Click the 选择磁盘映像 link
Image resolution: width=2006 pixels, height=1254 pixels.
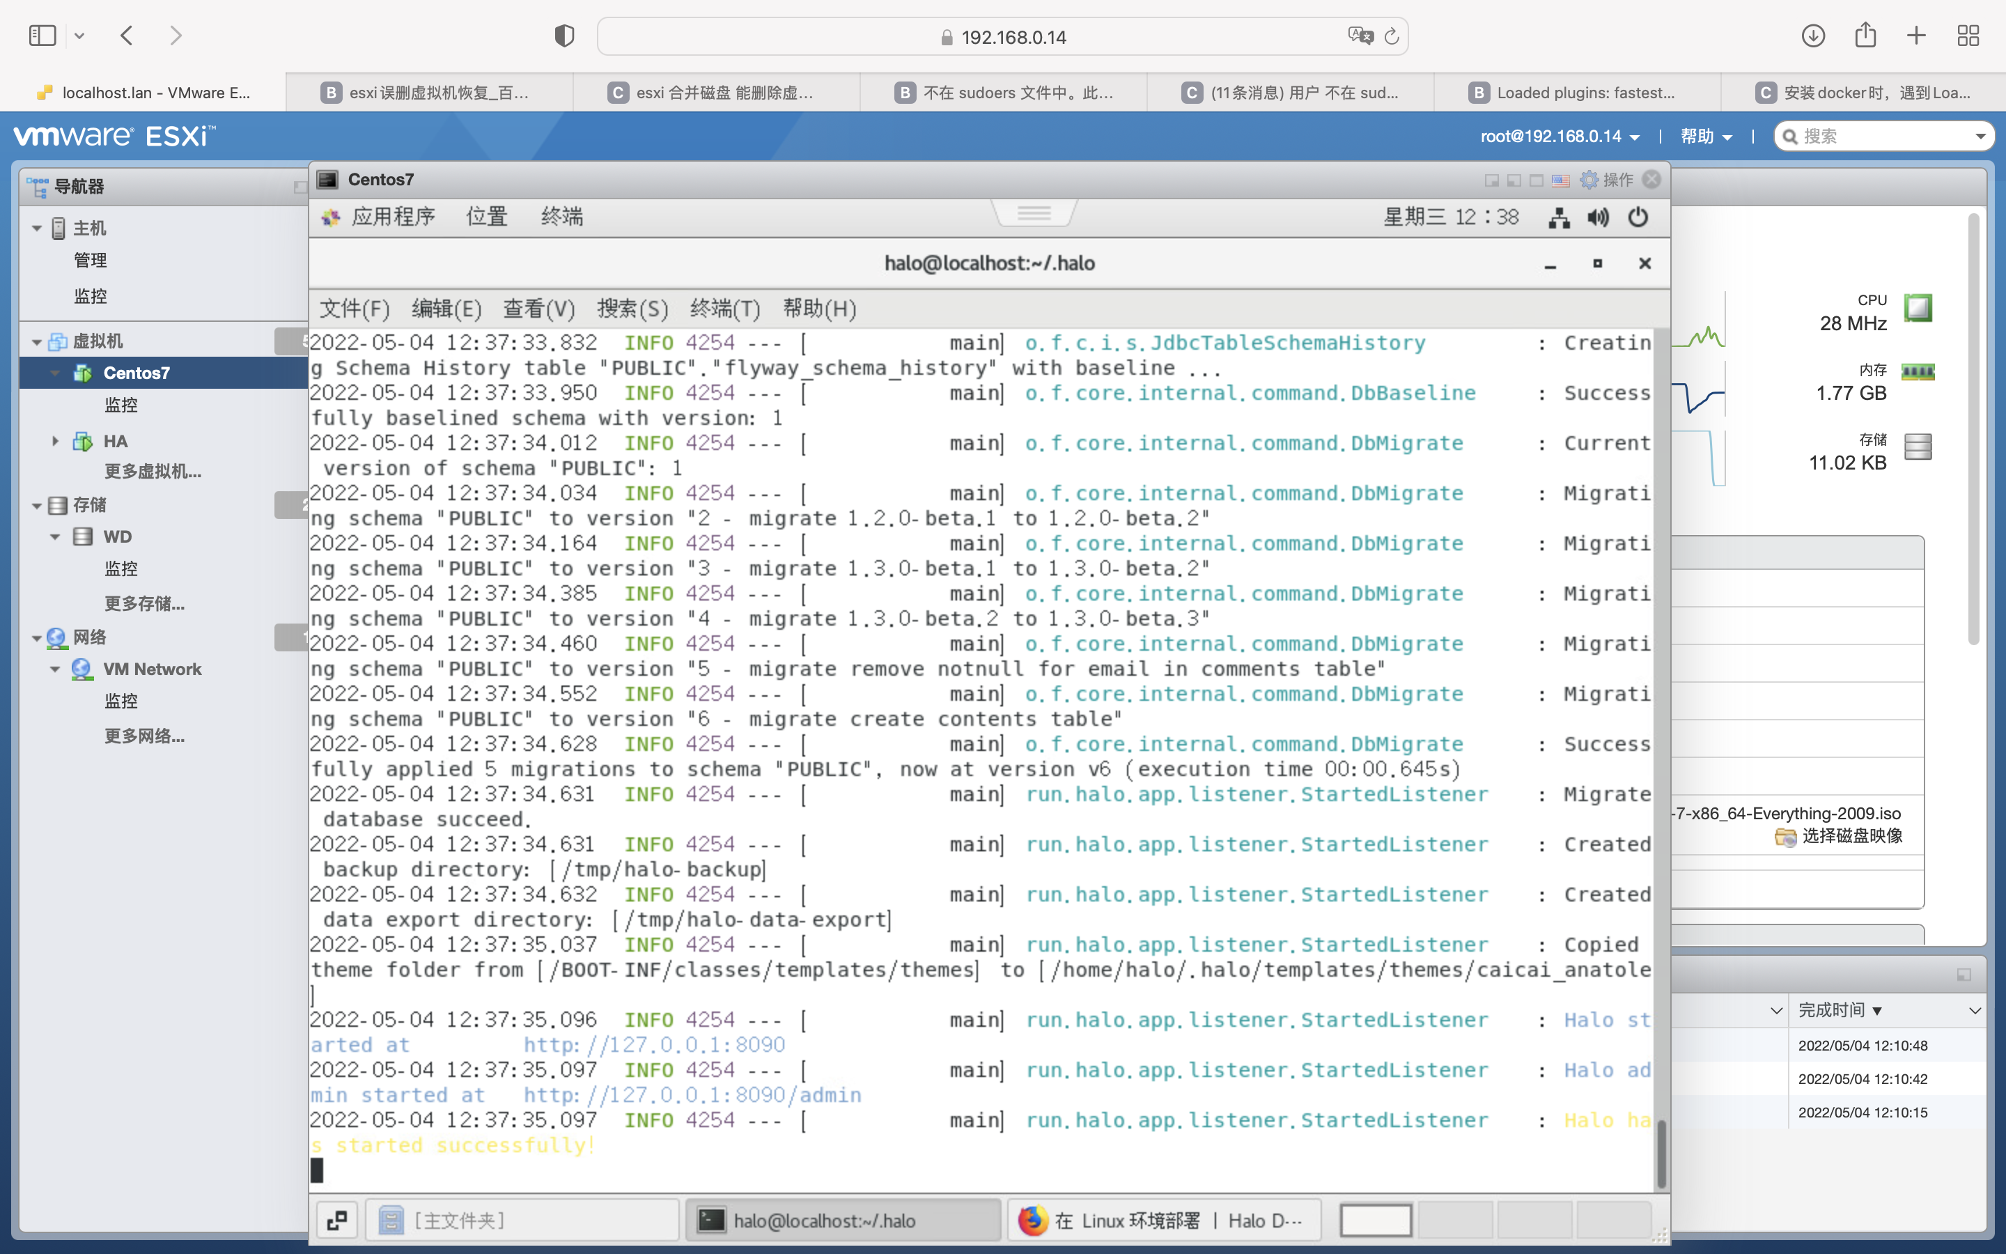1852,836
